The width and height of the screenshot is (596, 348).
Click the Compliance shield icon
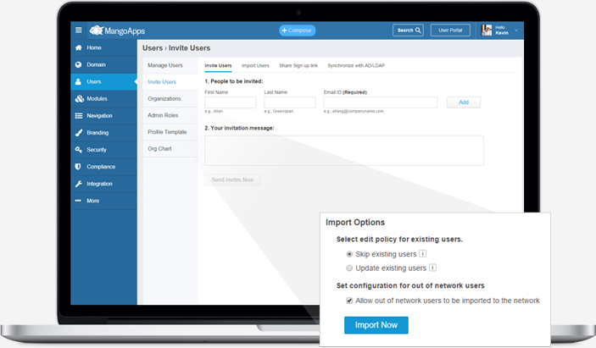tap(78, 167)
